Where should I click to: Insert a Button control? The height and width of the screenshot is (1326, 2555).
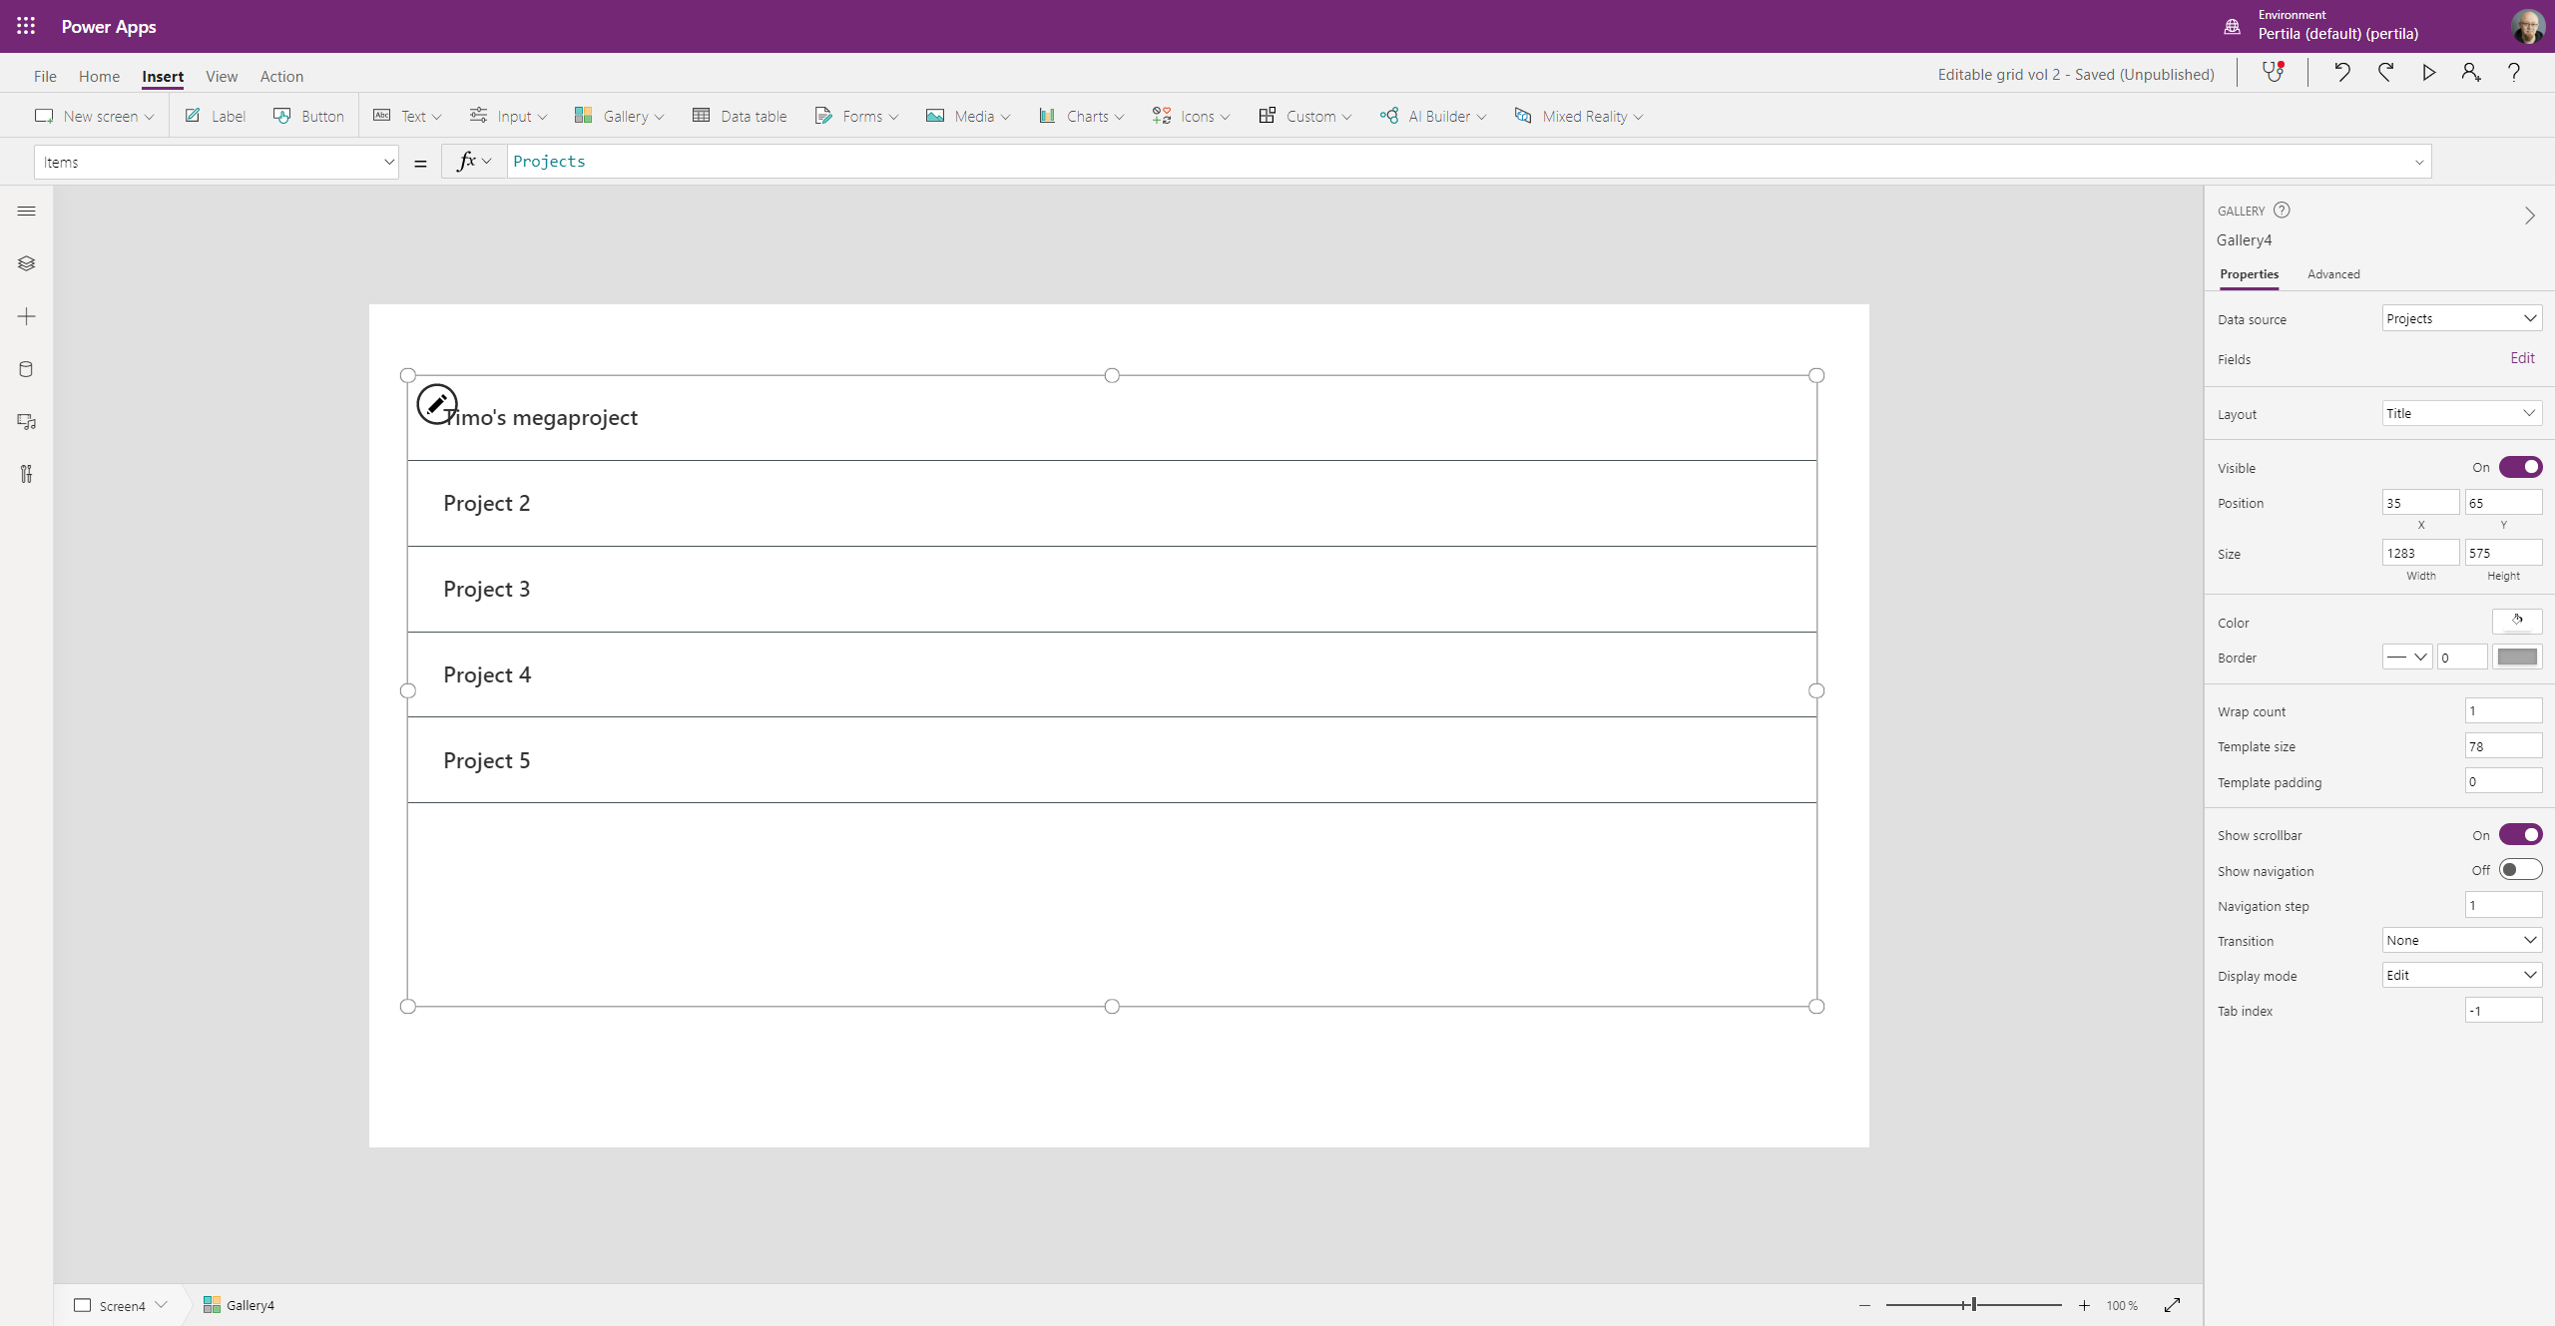(309, 116)
